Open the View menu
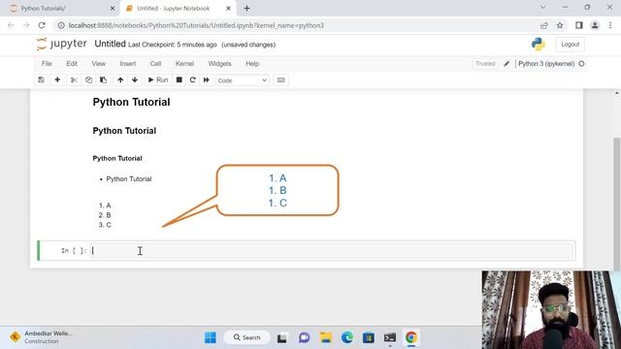Viewport: 621px width, 349px height. coord(99,64)
